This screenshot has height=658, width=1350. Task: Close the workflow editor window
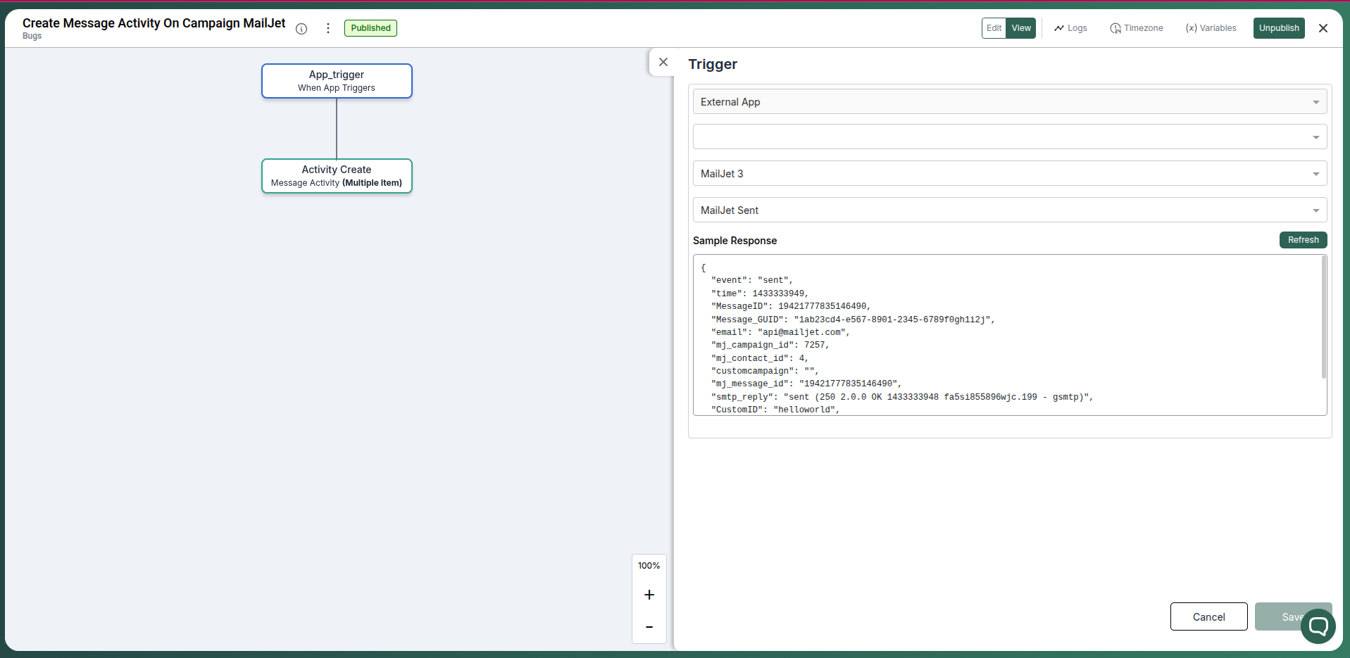click(1323, 28)
